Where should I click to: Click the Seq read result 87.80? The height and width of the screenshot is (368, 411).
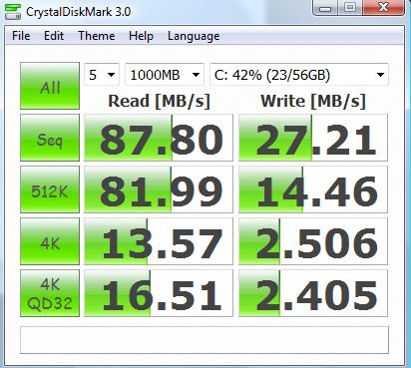click(x=159, y=138)
